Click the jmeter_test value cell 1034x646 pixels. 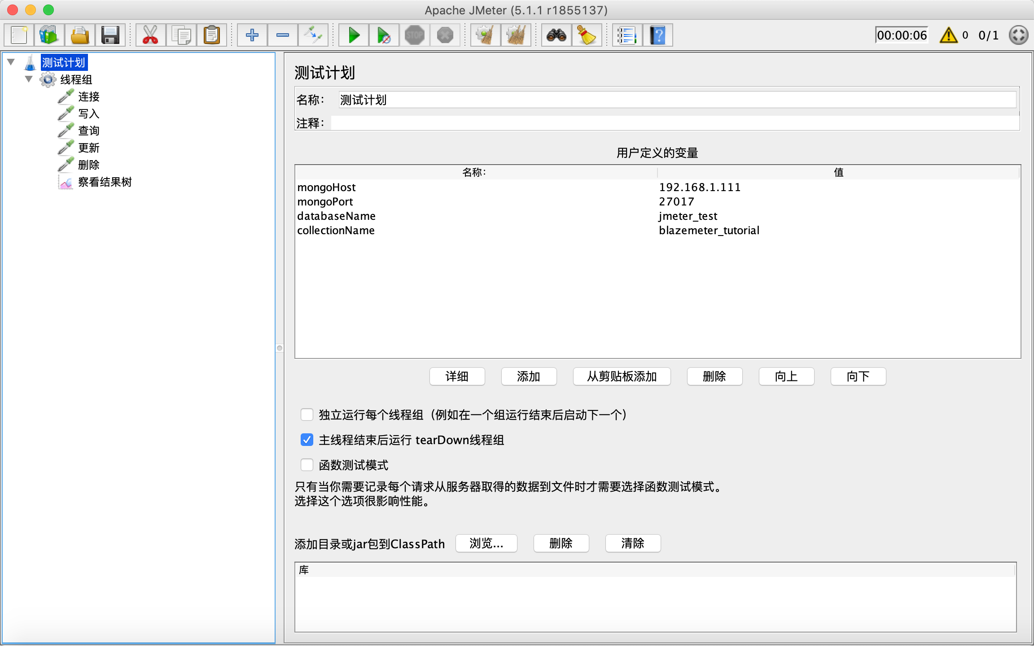(838, 216)
